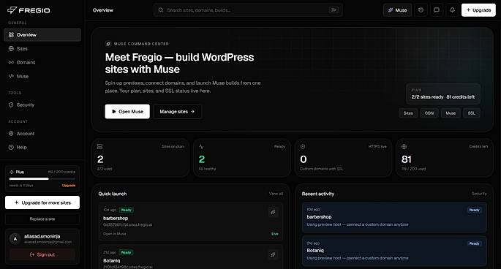Click the orange Upgrade link in plan box
The image size is (501, 269).
[69, 185]
